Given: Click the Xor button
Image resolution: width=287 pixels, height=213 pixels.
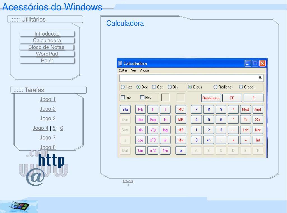Looking at the screenshot, I should coord(258,120).
